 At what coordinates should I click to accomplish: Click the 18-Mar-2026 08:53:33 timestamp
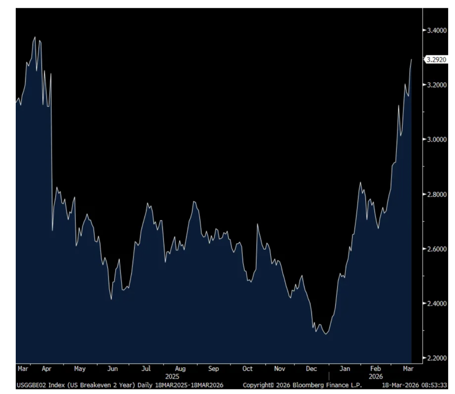pos(418,384)
